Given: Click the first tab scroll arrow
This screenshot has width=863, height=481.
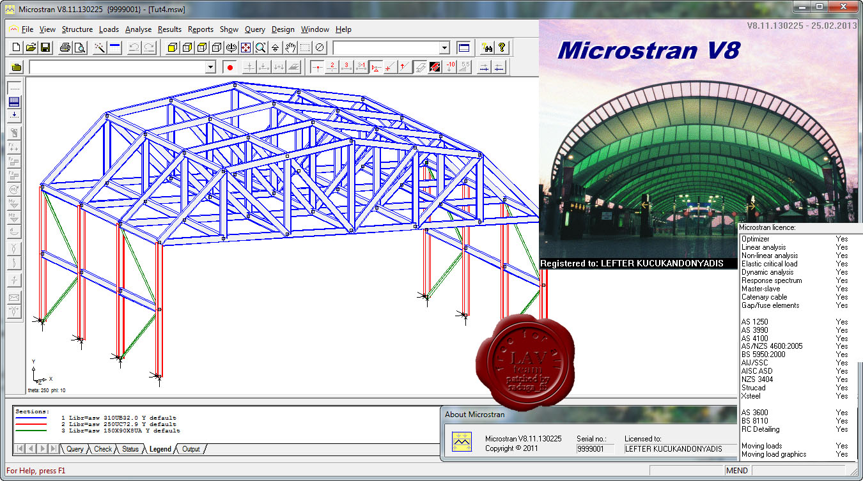Looking at the screenshot, I should point(19,449).
